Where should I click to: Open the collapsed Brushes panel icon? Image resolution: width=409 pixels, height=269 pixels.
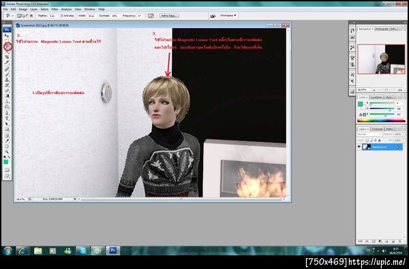coord(352,58)
